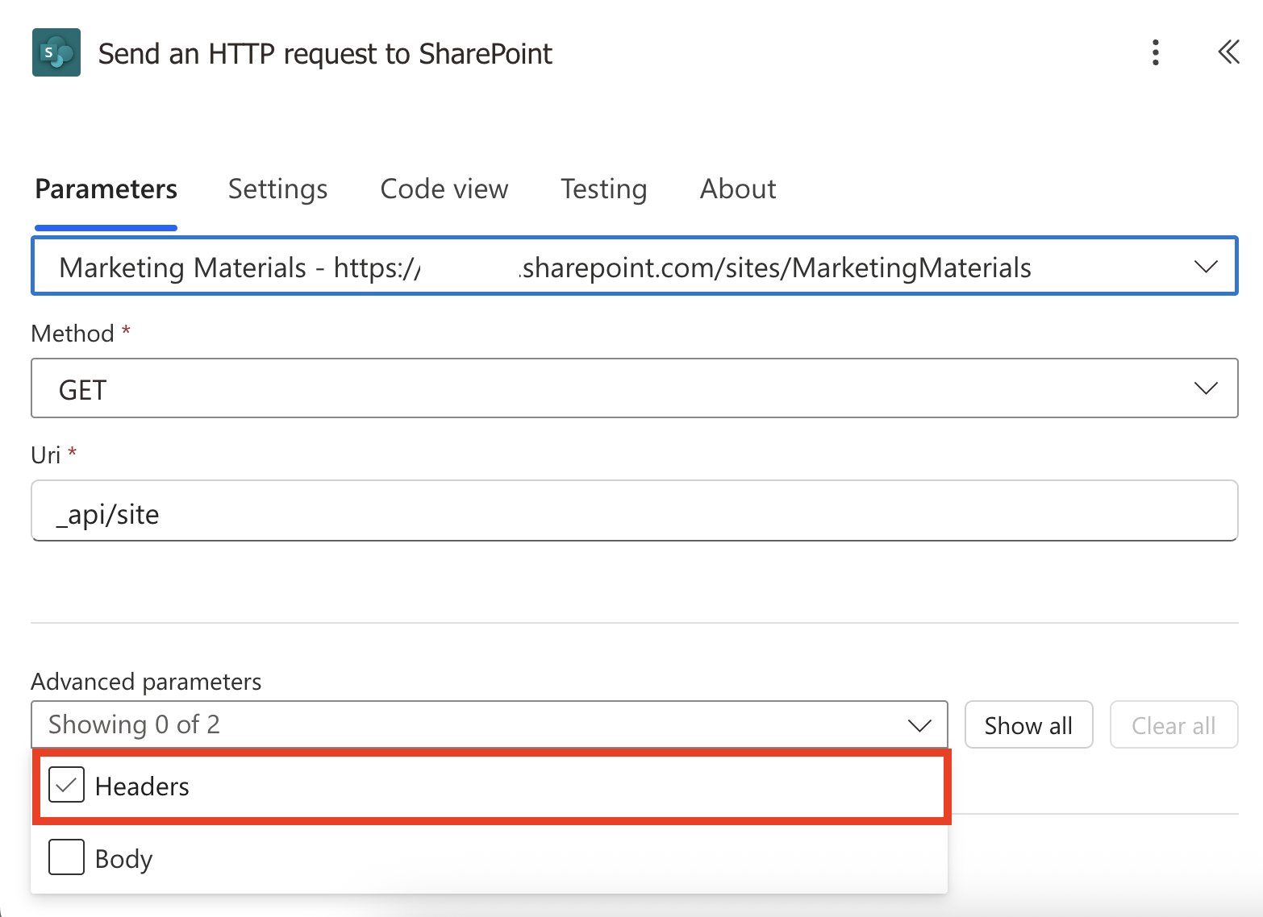This screenshot has height=917, width=1263.
Task: Select the 'Headers' option label
Action: pos(142,786)
